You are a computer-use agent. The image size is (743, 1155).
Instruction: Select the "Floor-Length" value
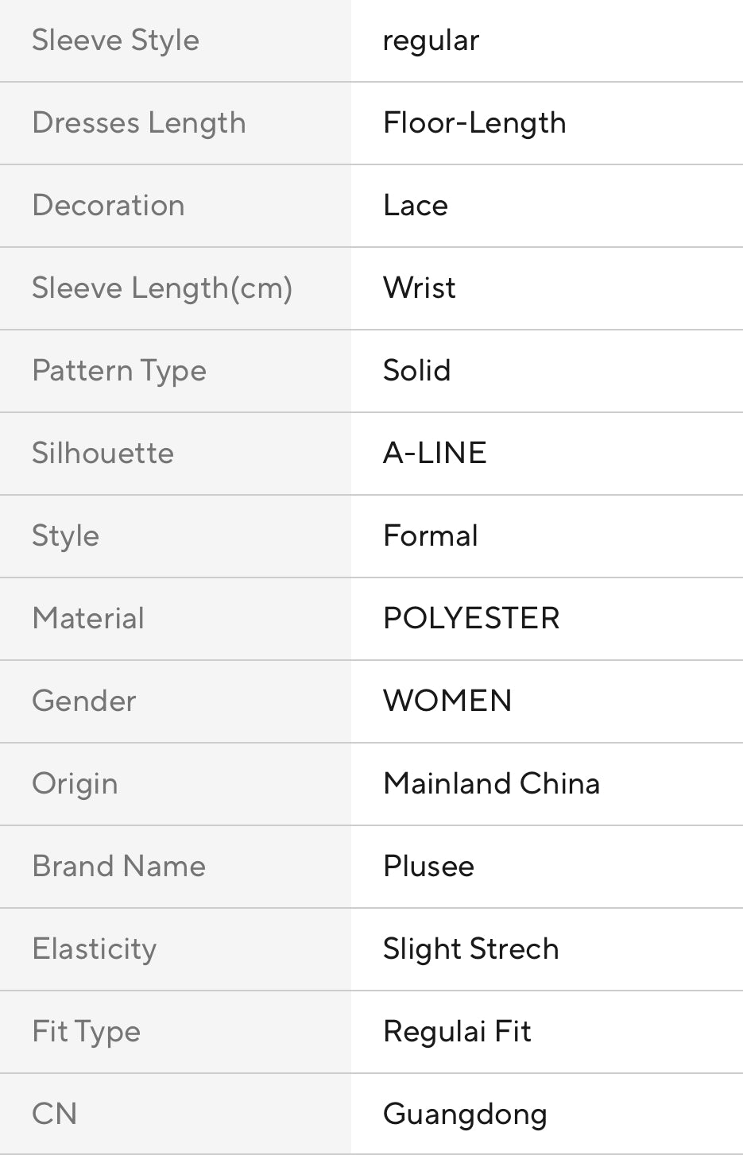[474, 123]
